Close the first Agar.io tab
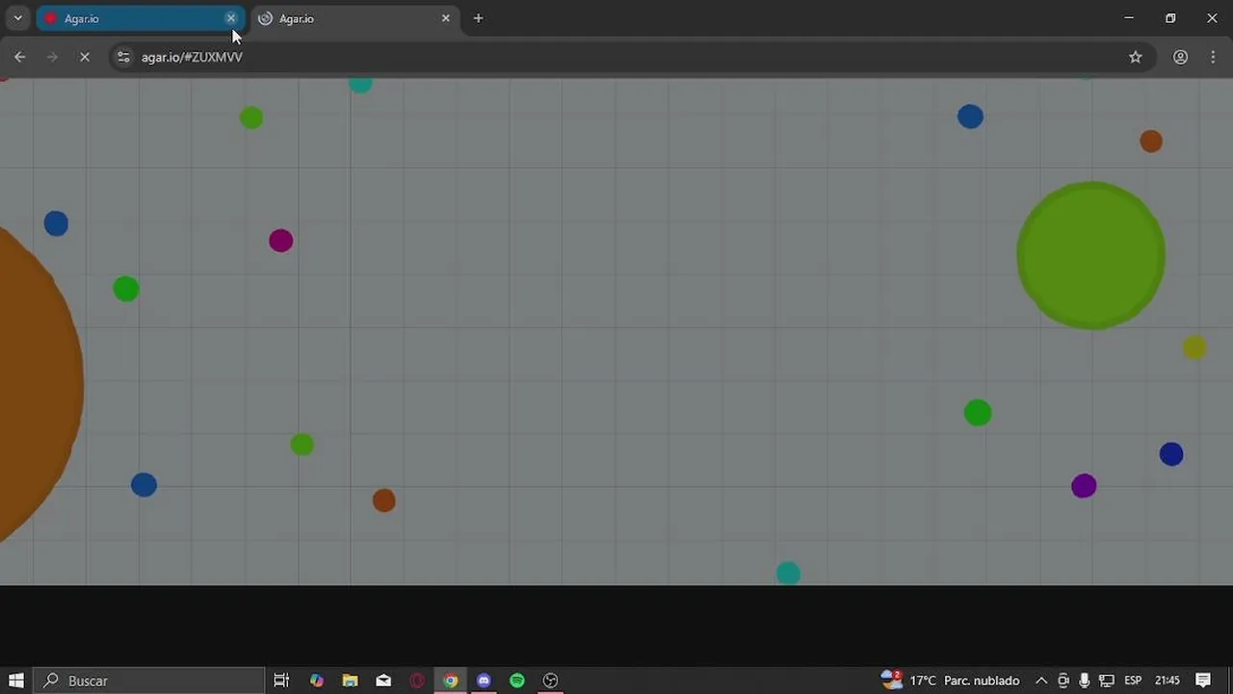Screen dimensions: 1233x694 point(231,18)
